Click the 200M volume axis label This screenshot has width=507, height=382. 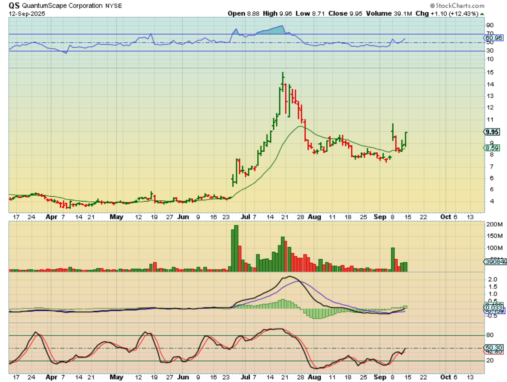[494, 224]
